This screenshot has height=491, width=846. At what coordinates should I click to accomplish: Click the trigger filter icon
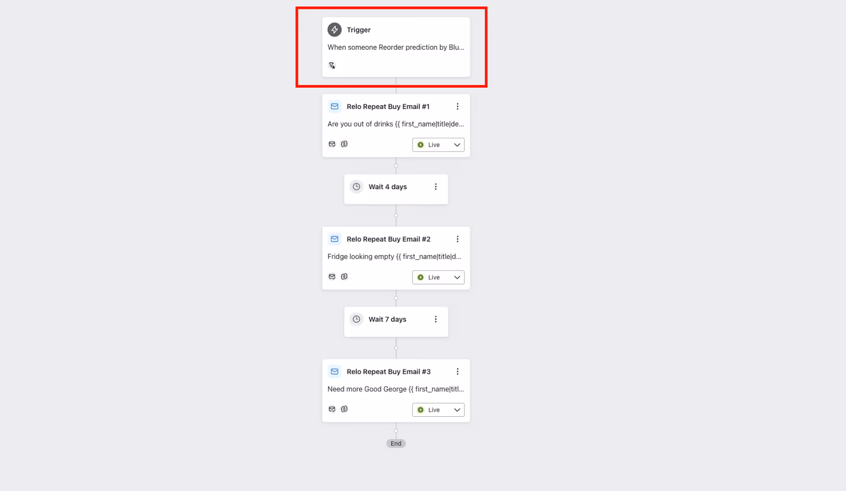332,65
